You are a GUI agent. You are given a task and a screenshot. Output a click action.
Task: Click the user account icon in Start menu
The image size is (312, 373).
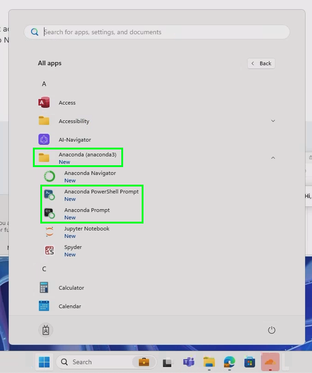pyautogui.click(x=46, y=330)
